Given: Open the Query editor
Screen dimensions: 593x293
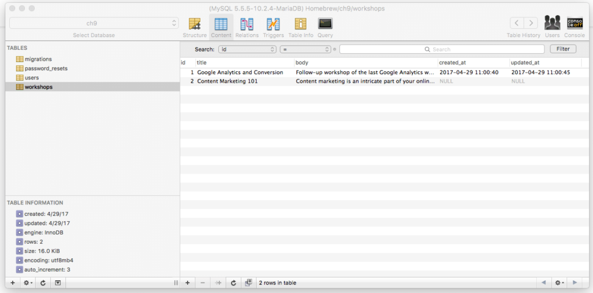Looking at the screenshot, I should pyautogui.click(x=325, y=28).
